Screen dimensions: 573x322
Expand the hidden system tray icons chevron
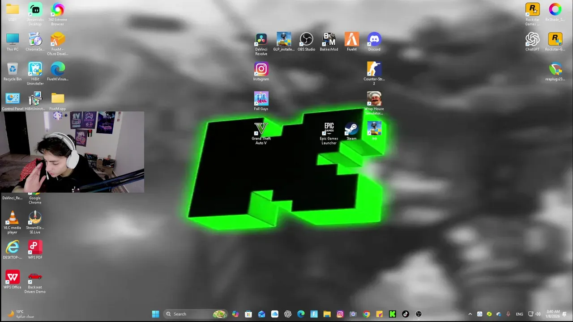point(470,314)
